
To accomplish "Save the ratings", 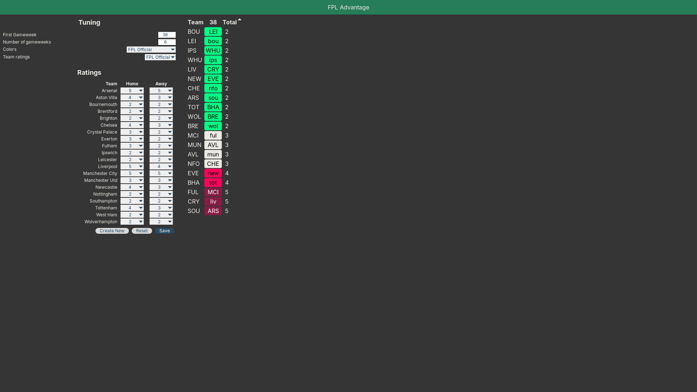I will click(x=164, y=231).
